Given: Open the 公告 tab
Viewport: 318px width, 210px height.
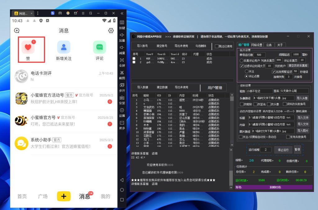Looking at the screenshot, I should point(269,45).
